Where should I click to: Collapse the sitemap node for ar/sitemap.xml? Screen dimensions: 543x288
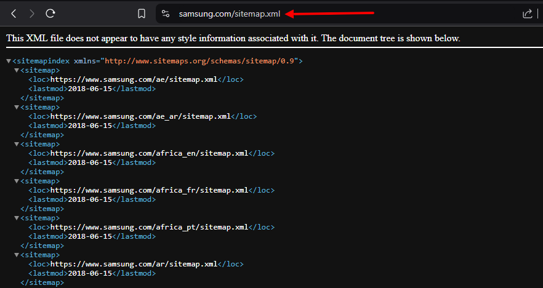point(16,255)
